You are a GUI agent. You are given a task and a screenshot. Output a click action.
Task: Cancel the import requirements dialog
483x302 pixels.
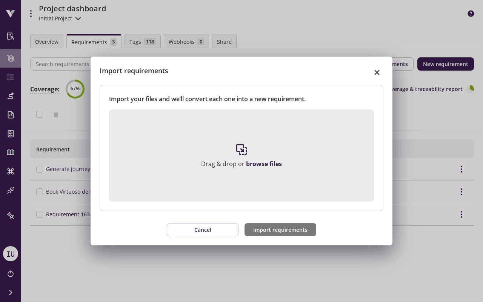pos(203,230)
